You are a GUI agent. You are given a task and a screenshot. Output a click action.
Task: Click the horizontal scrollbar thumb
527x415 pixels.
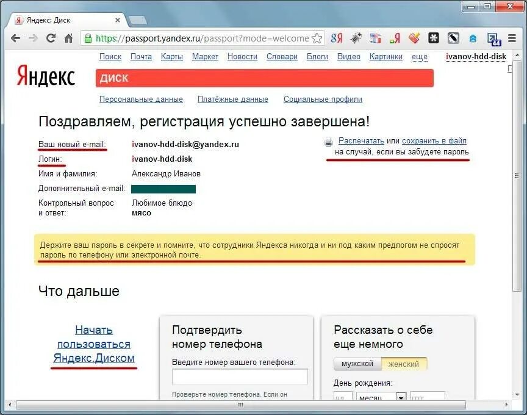pos(241,405)
